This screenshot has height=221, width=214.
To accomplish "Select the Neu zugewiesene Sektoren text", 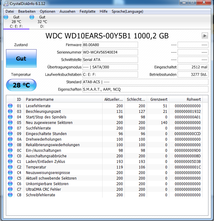I will point(49,123).
